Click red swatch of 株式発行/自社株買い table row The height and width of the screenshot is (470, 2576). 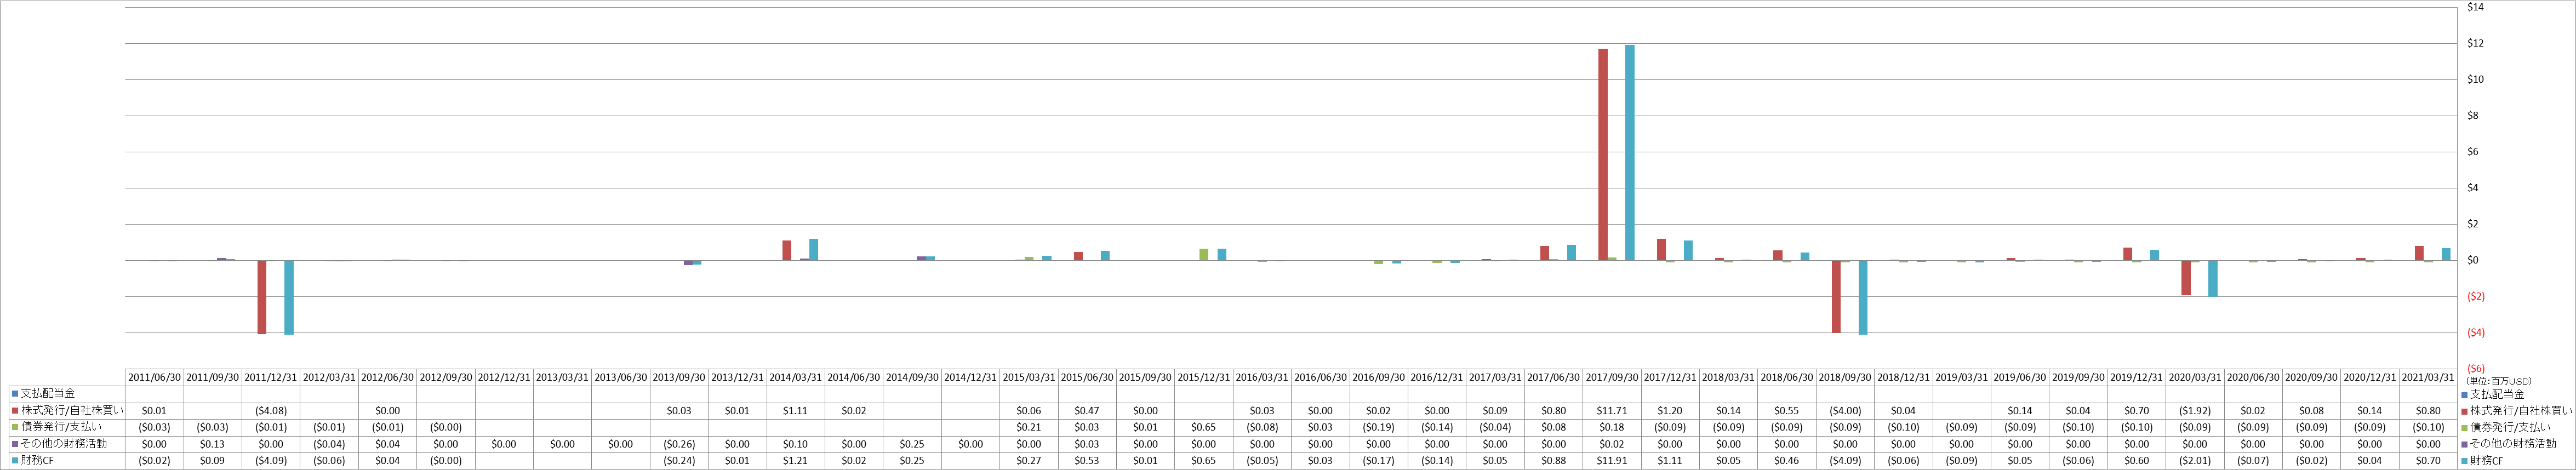click(15, 411)
